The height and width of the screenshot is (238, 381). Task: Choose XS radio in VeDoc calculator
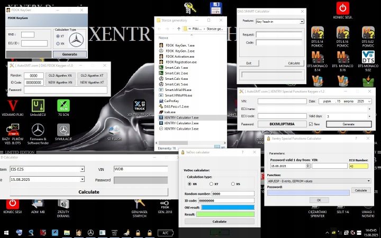click(x=233, y=184)
